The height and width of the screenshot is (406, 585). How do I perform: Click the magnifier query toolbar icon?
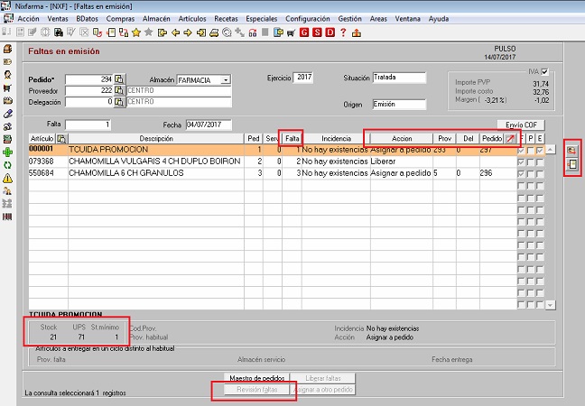[x=227, y=32]
